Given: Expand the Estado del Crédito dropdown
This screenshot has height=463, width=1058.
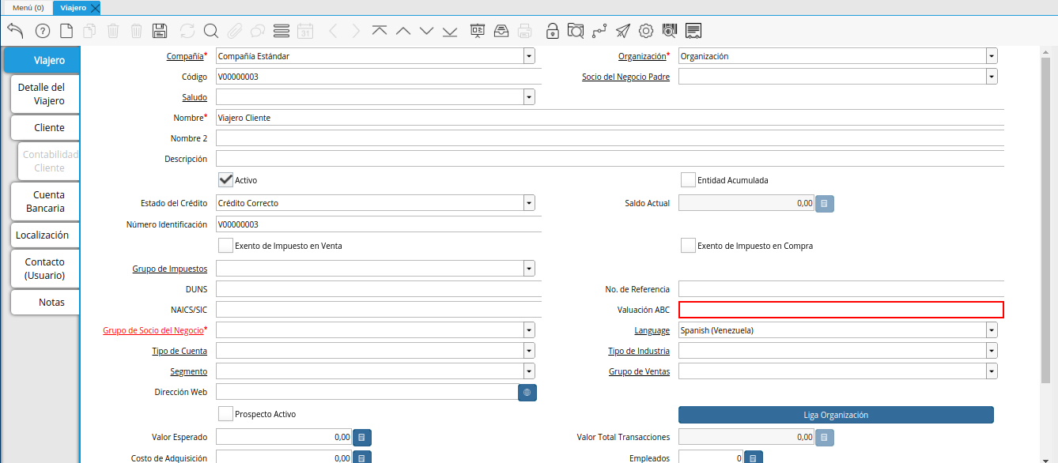Looking at the screenshot, I should [529, 203].
